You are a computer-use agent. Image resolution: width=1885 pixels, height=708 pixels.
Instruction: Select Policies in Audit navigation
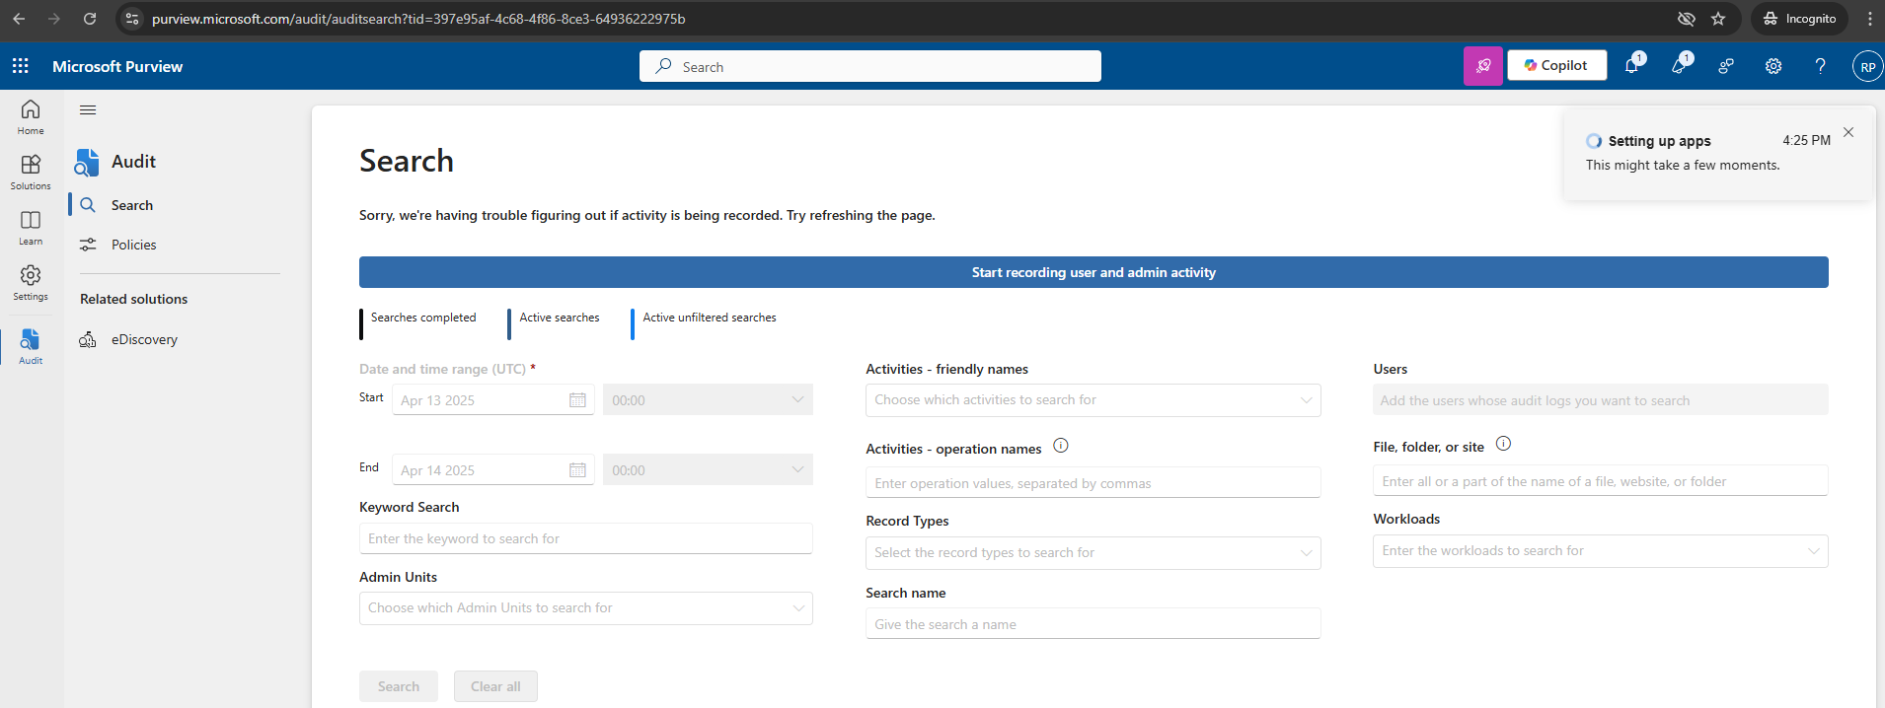click(133, 245)
